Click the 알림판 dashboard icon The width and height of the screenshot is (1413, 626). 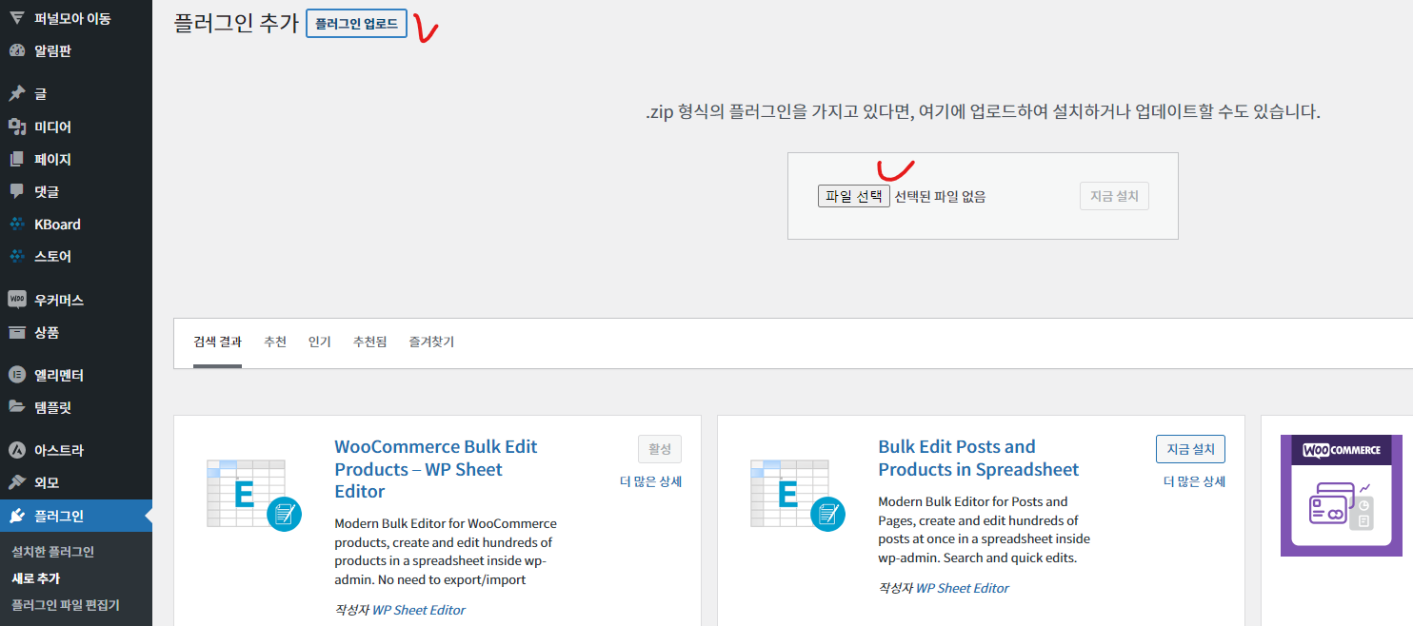tap(16, 50)
